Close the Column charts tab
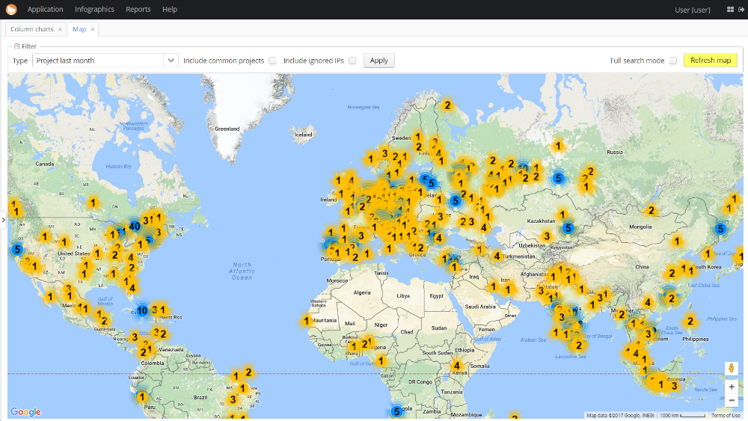 [60, 30]
